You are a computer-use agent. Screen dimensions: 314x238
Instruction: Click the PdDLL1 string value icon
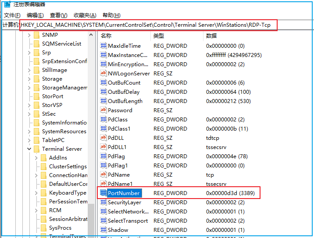103,147
